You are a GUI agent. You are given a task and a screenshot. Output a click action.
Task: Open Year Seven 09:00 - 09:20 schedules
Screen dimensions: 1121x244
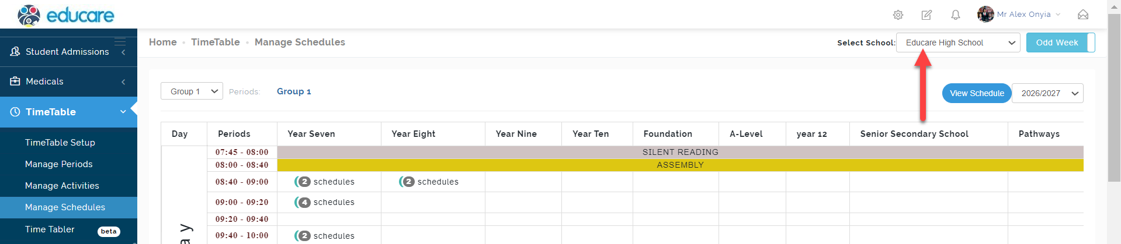[325, 202]
